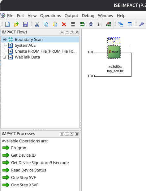
Task: Delete with the red X icon
Action: [64, 24]
